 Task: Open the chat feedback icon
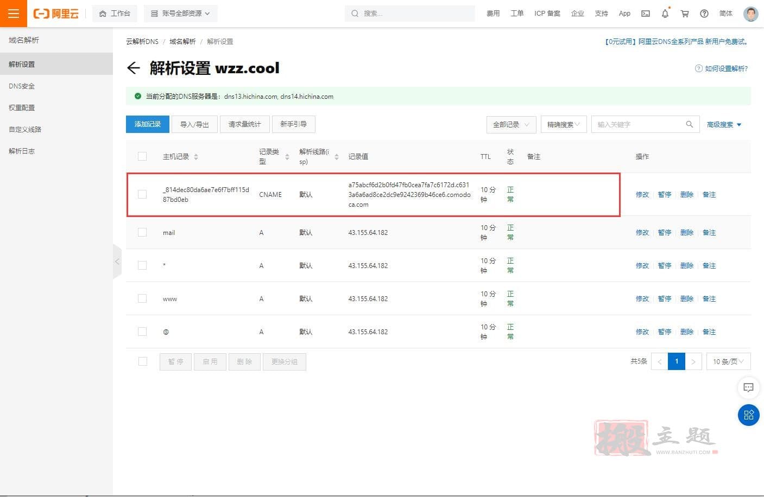pyautogui.click(x=748, y=387)
